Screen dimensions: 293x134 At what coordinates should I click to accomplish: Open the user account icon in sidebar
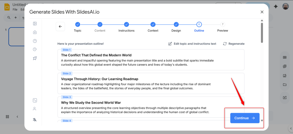click(x=35, y=109)
